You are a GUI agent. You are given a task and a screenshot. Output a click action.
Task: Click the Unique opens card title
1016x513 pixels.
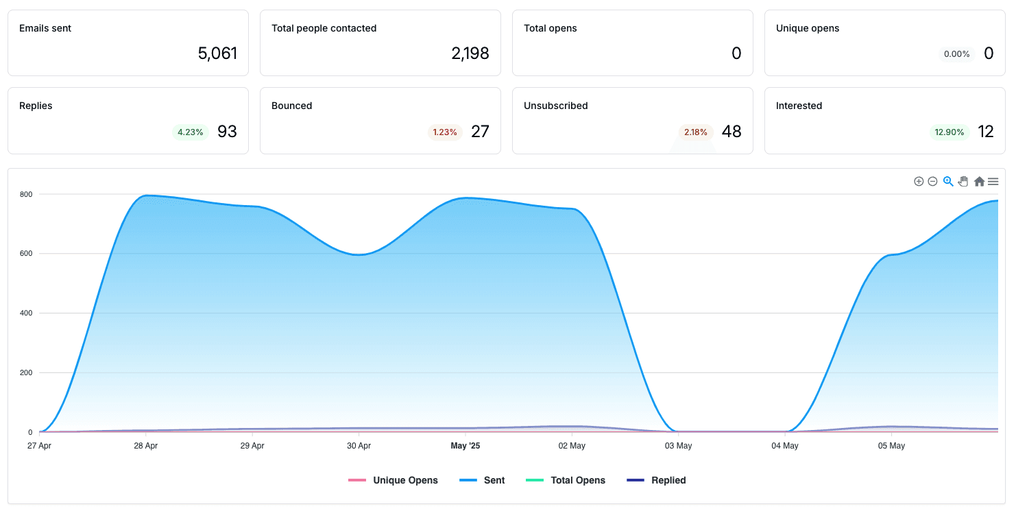(808, 28)
